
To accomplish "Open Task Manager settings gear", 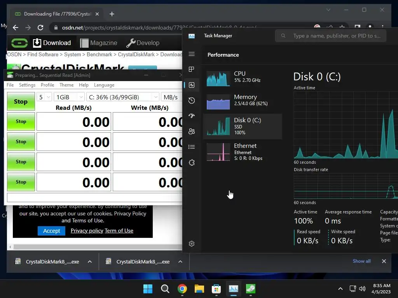I will point(192,244).
